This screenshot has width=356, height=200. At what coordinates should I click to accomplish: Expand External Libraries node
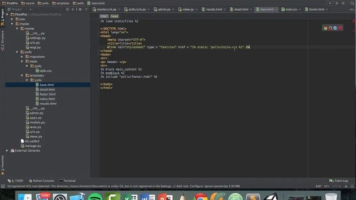pos(7,151)
